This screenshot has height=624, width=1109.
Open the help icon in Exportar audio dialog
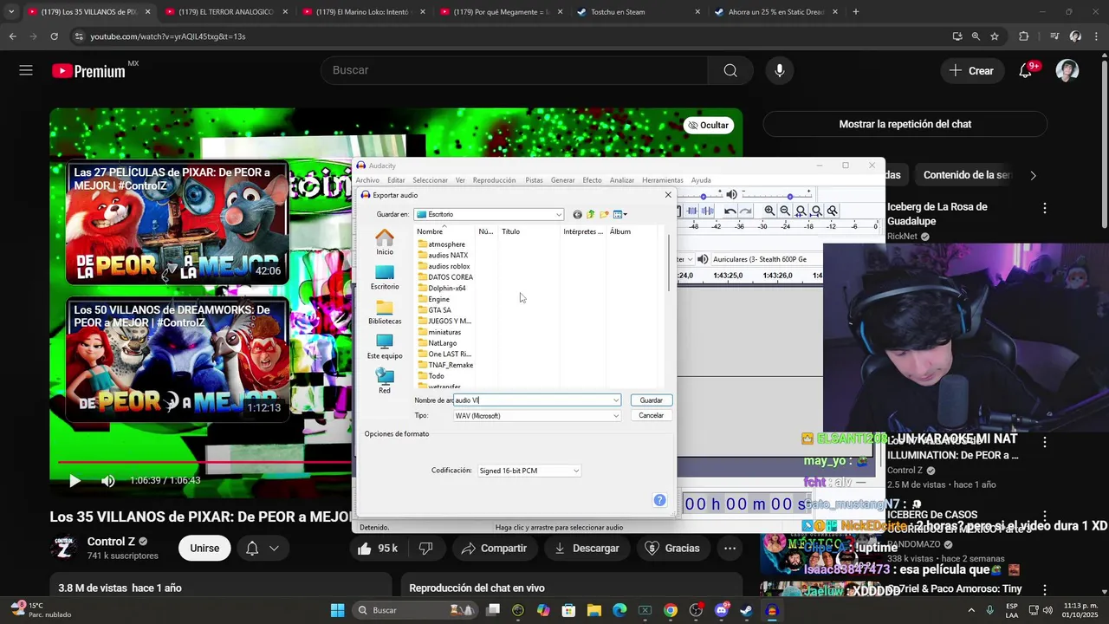[x=659, y=500]
